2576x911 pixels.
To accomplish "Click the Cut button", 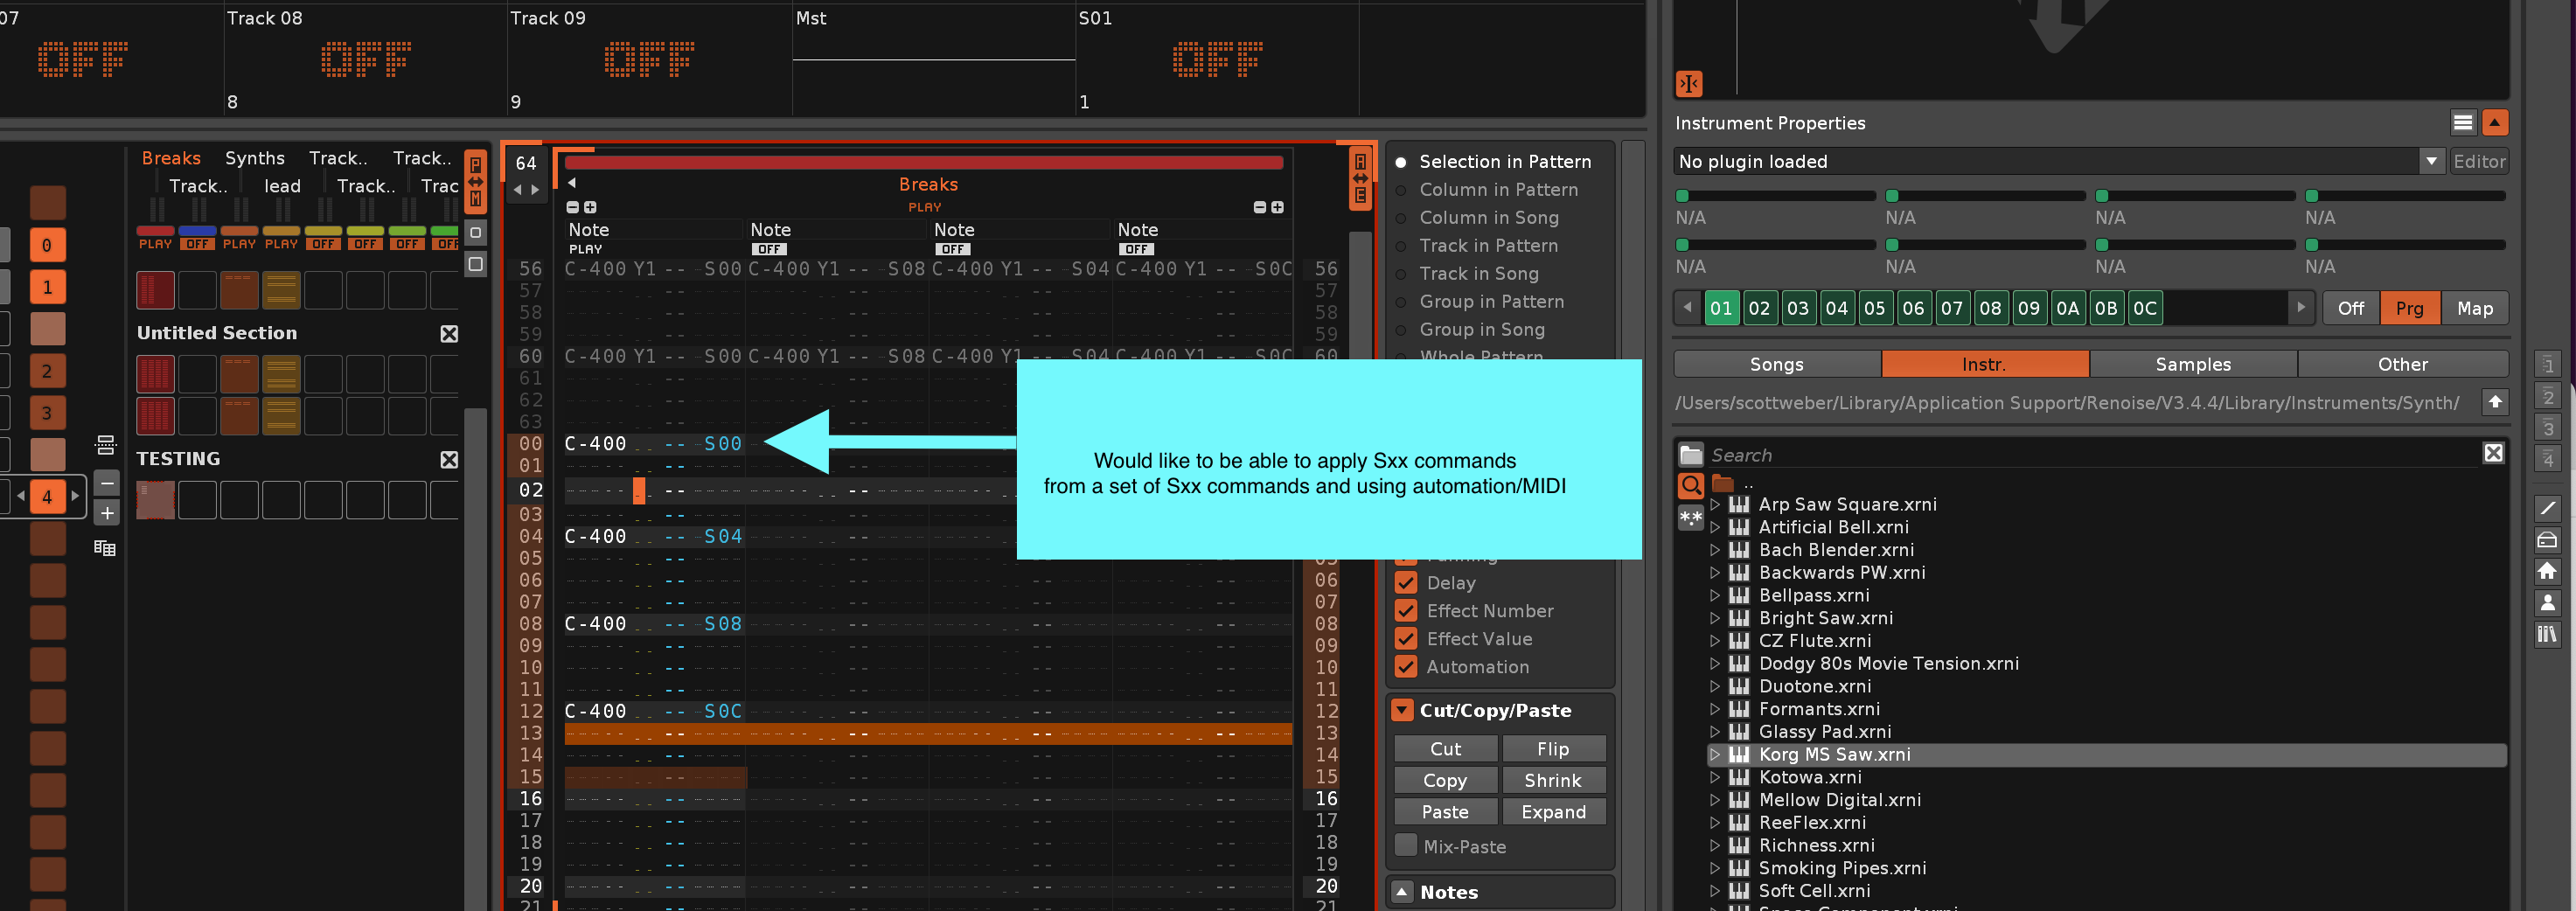I will (1445, 748).
